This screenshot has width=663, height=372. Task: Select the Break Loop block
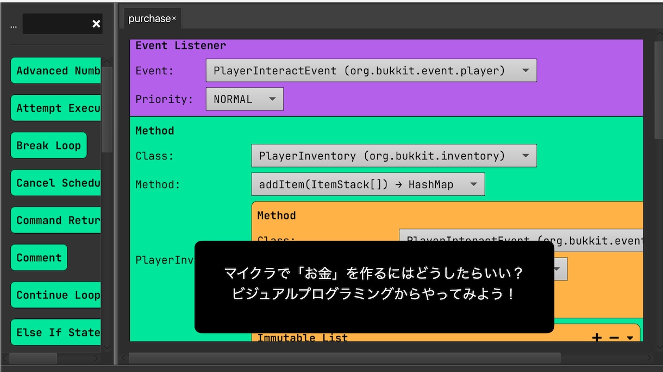[49, 145]
